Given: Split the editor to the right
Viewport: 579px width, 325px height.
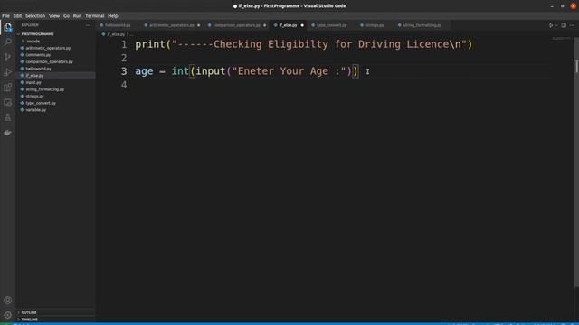Looking at the screenshot, I should point(564,25).
